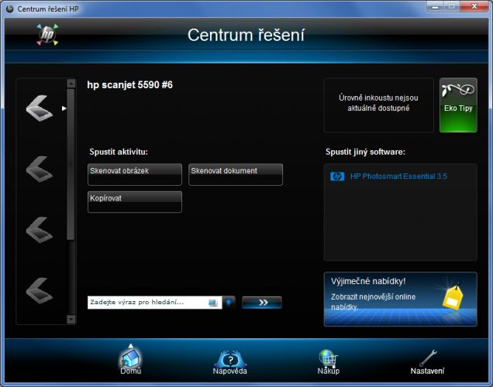493x387 pixels.
Task: Click the hp scanjet 5590 #6 title
Action: point(130,84)
